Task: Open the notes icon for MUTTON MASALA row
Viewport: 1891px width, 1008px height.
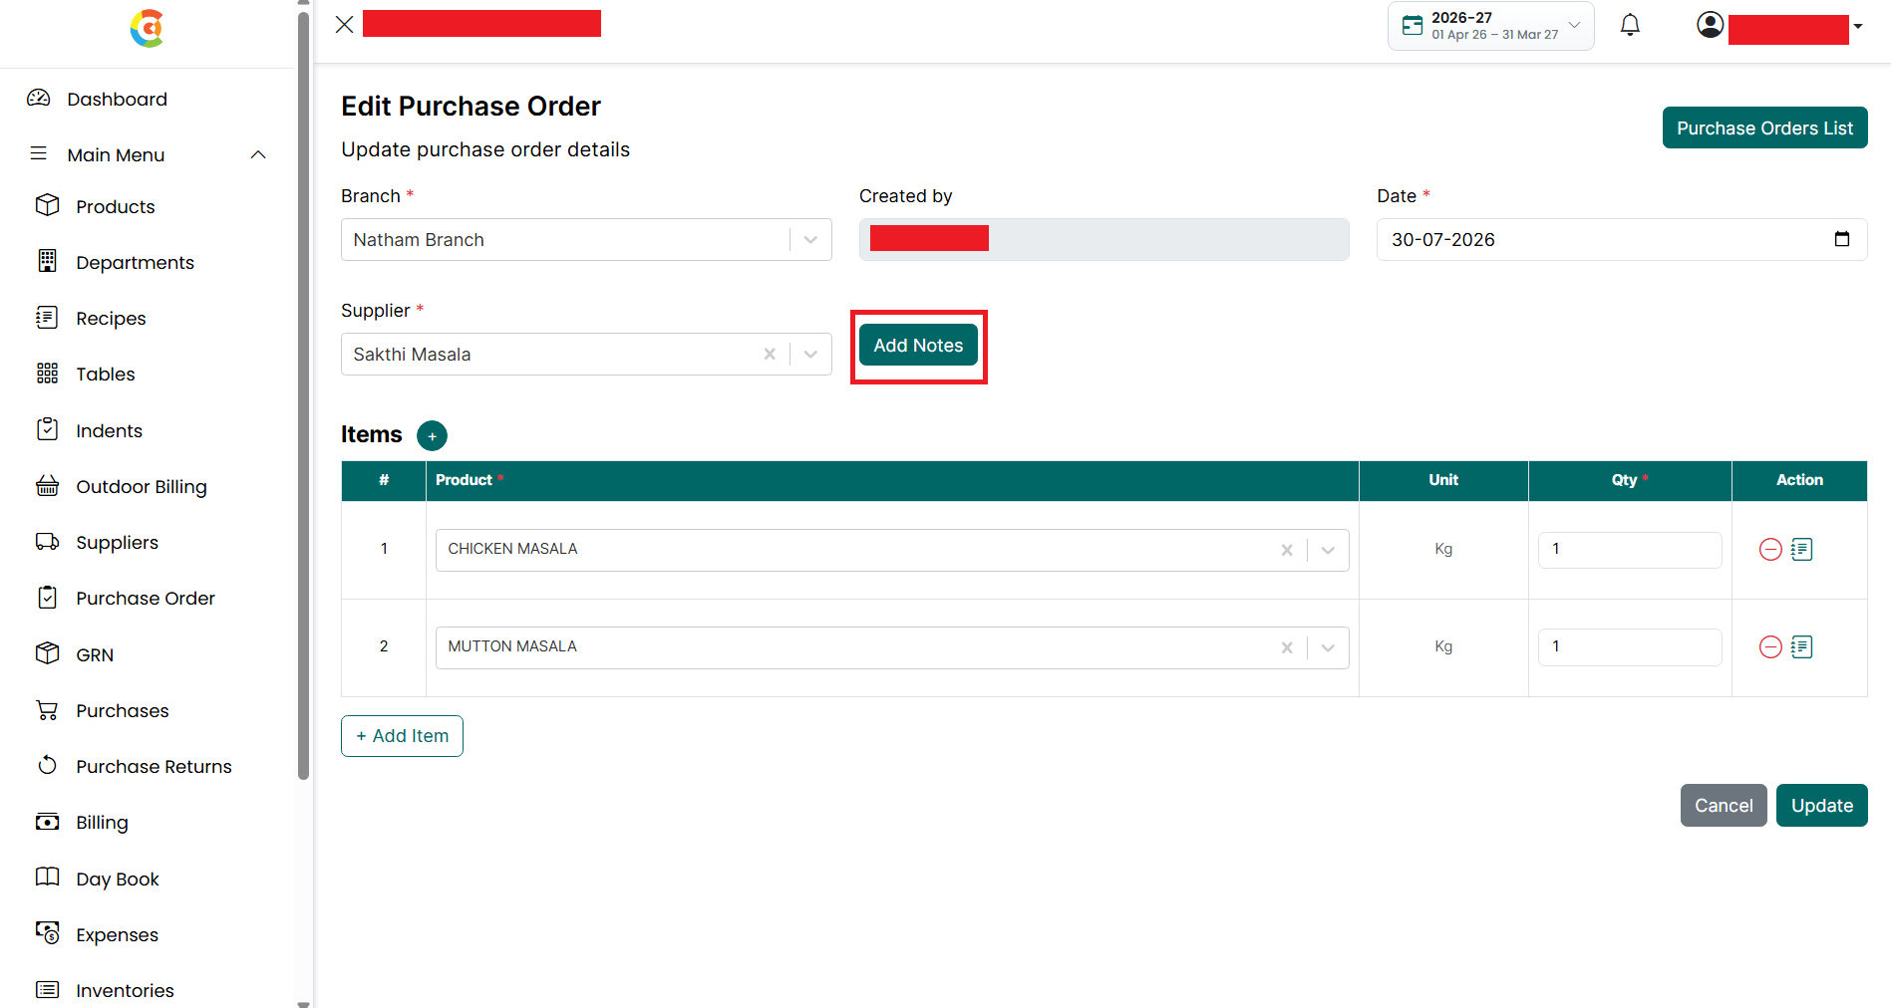Action: pyautogui.click(x=1801, y=647)
